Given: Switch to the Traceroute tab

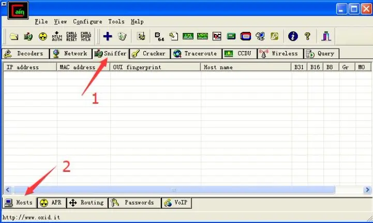Looking at the screenshot, I should (x=196, y=54).
